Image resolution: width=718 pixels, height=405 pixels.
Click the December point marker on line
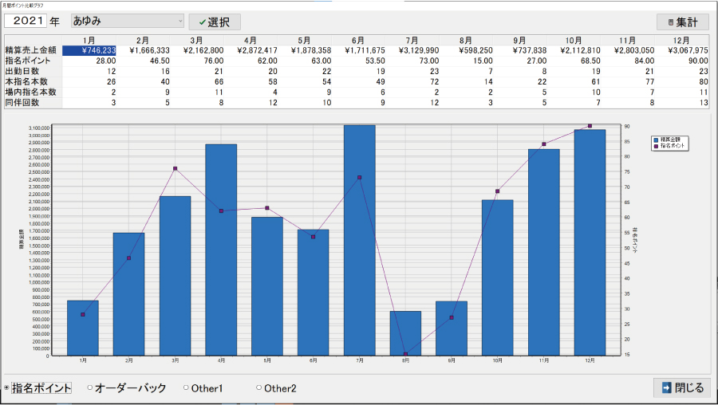(x=590, y=126)
